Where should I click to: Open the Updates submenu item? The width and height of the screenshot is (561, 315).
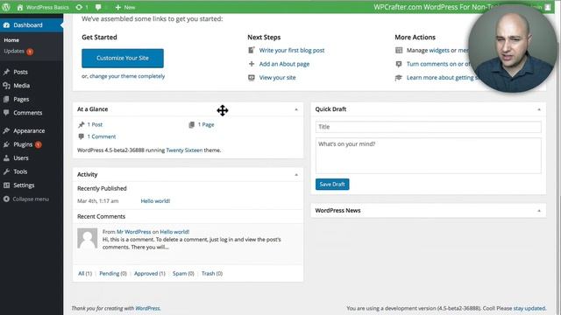(14, 51)
